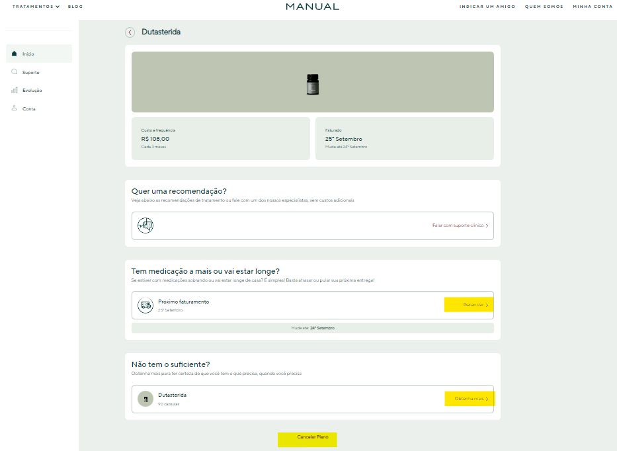
Task: Open the Blog menu item
Action: (x=75, y=7)
